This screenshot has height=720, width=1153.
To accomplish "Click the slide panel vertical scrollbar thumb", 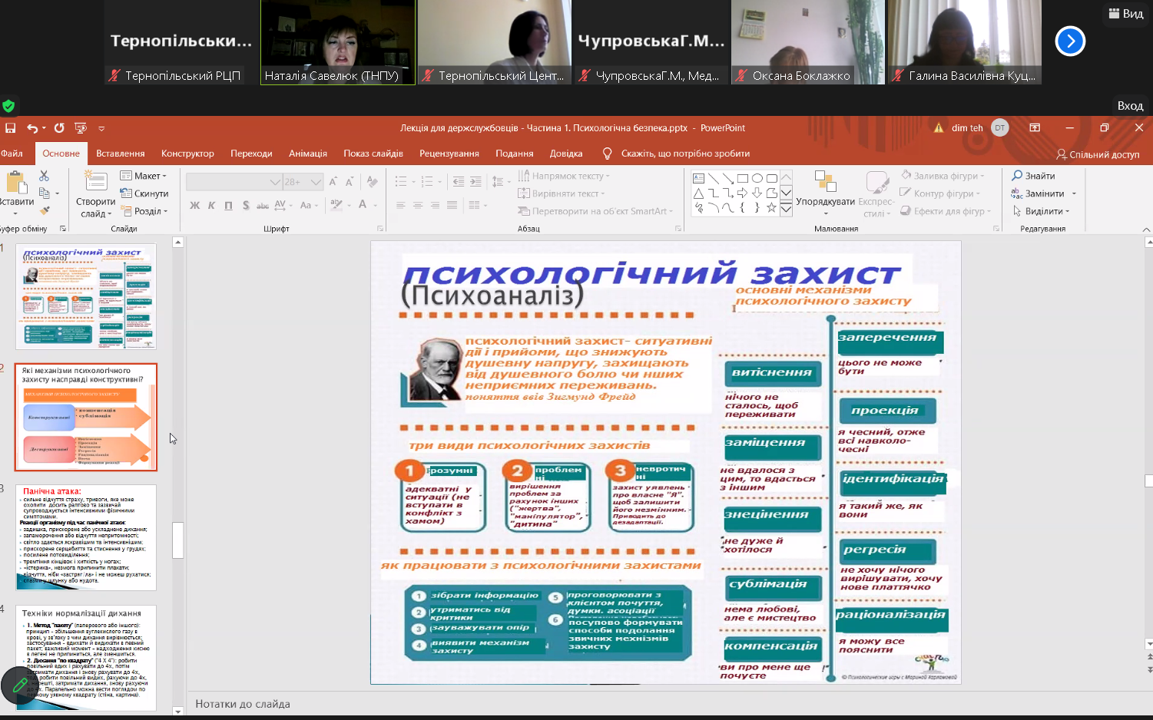I will point(177,540).
